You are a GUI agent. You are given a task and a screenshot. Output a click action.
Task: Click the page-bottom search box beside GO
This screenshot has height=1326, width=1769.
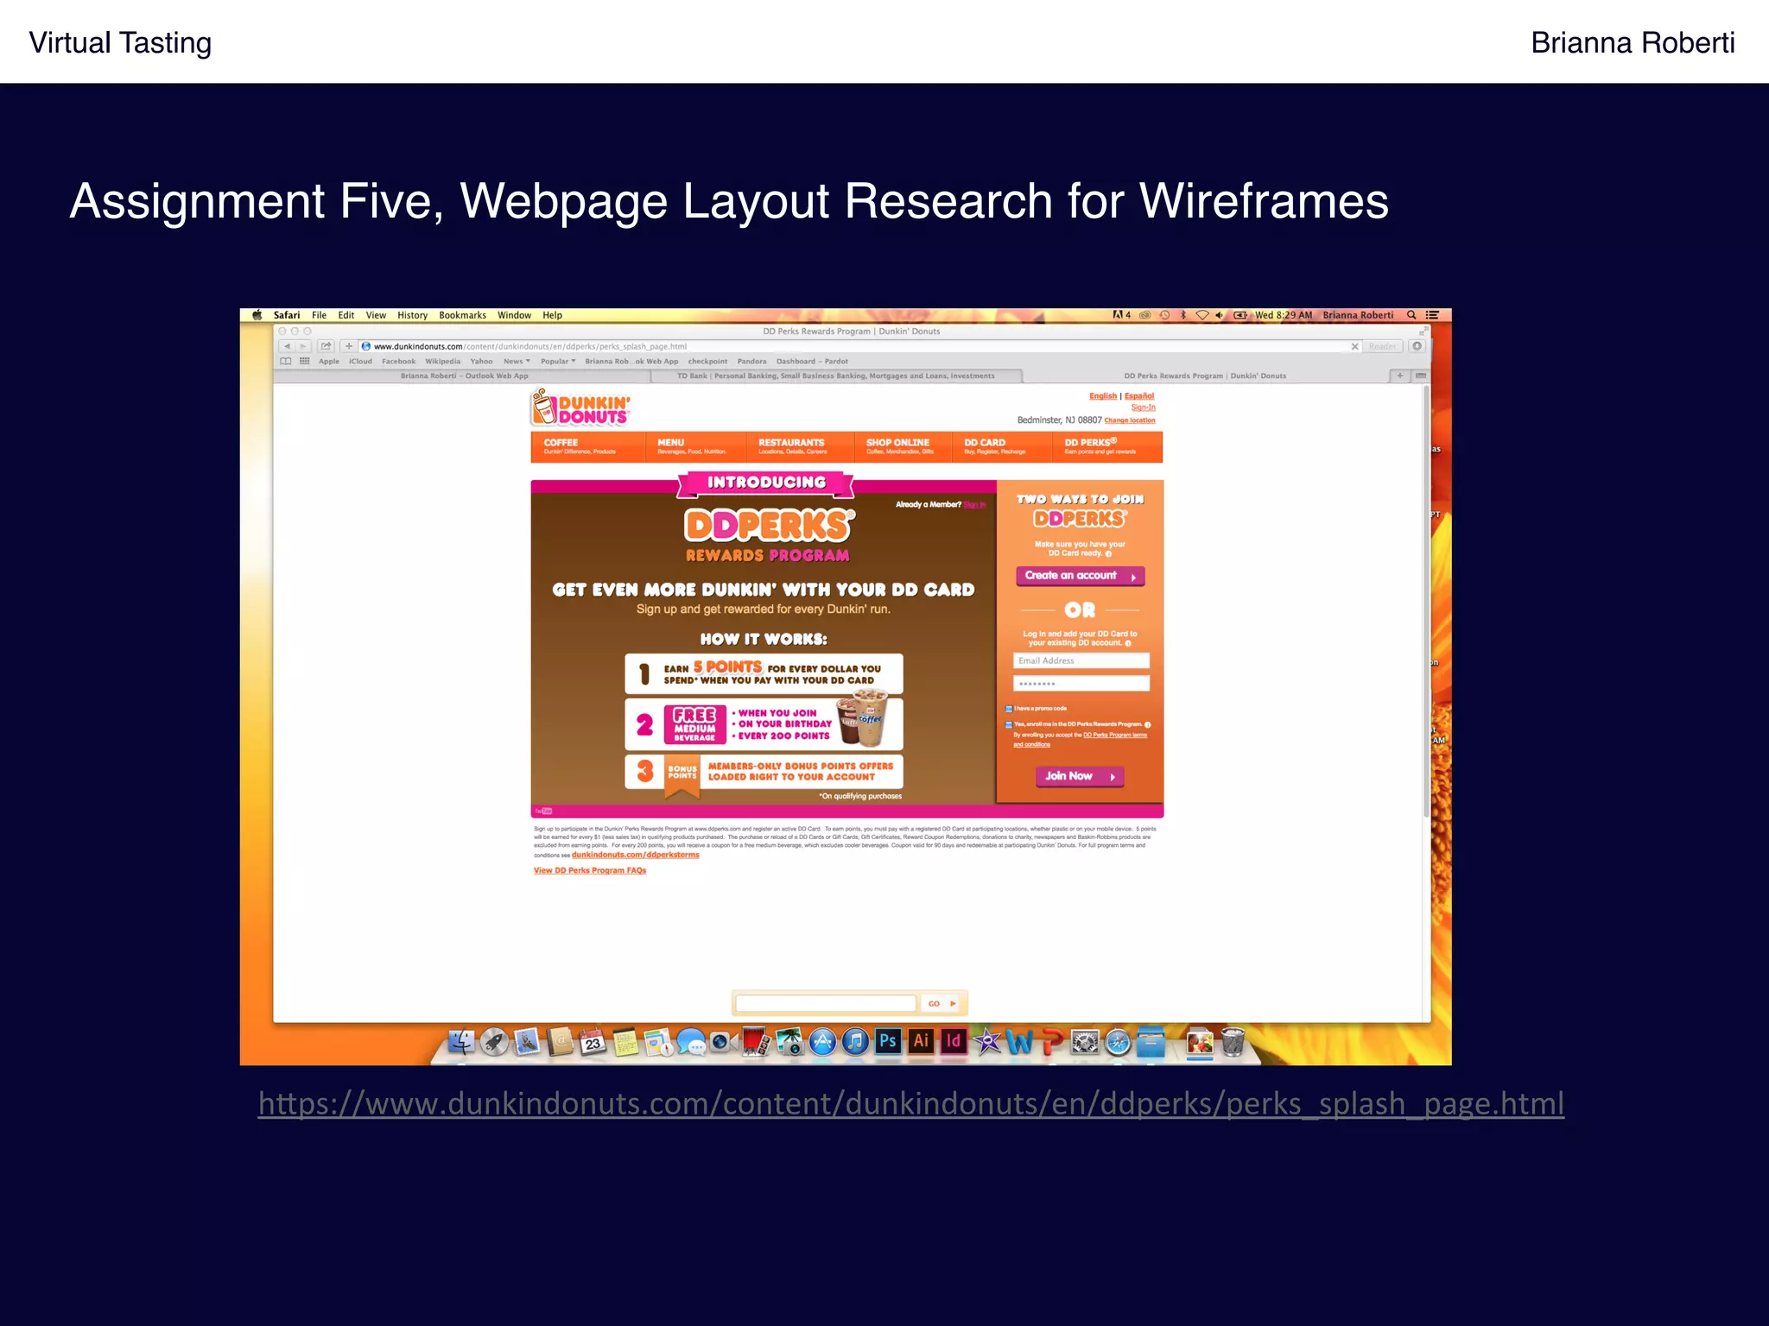pyautogui.click(x=825, y=1003)
